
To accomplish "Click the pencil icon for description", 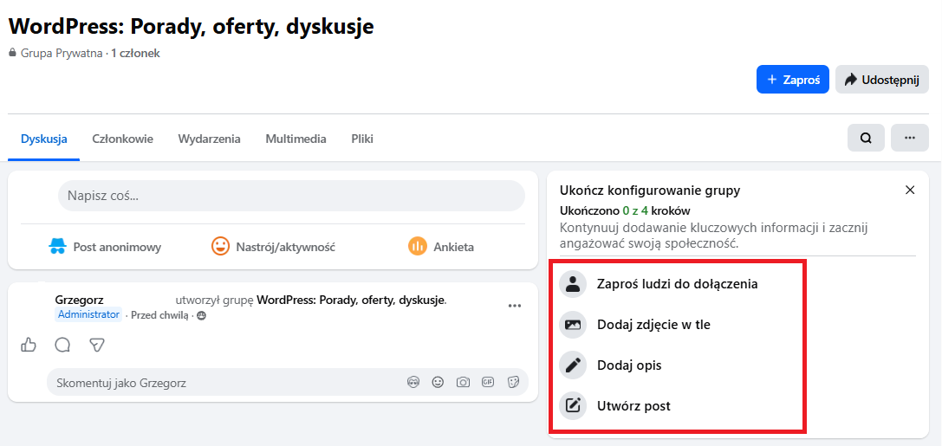I will [x=573, y=365].
